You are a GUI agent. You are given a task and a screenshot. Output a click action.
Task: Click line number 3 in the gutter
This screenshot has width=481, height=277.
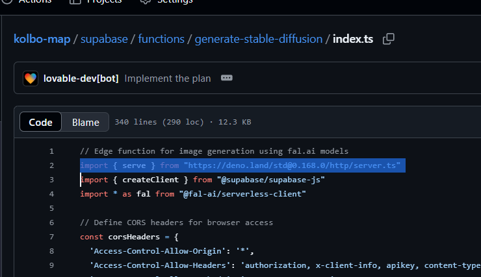pyautogui.click(x=51, y=180)
